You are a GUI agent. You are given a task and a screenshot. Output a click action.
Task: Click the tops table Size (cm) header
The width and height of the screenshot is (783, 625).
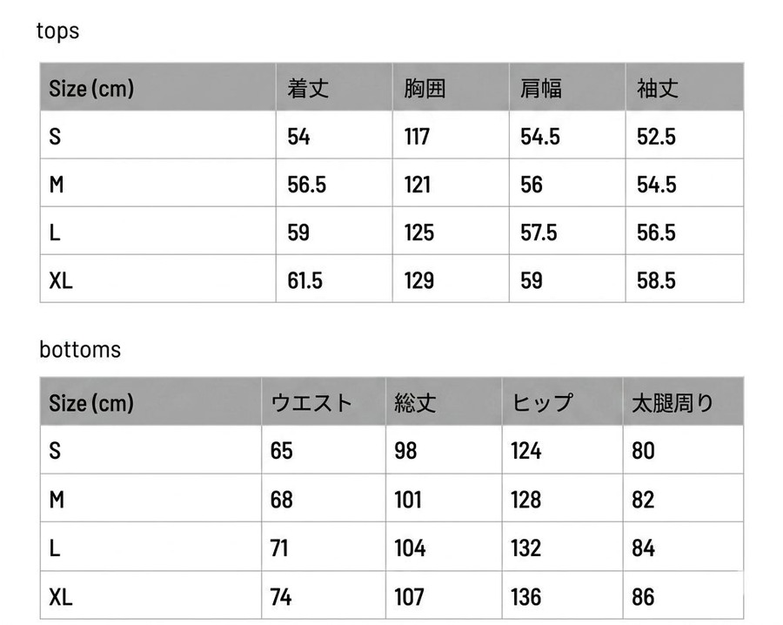(91, 89)
